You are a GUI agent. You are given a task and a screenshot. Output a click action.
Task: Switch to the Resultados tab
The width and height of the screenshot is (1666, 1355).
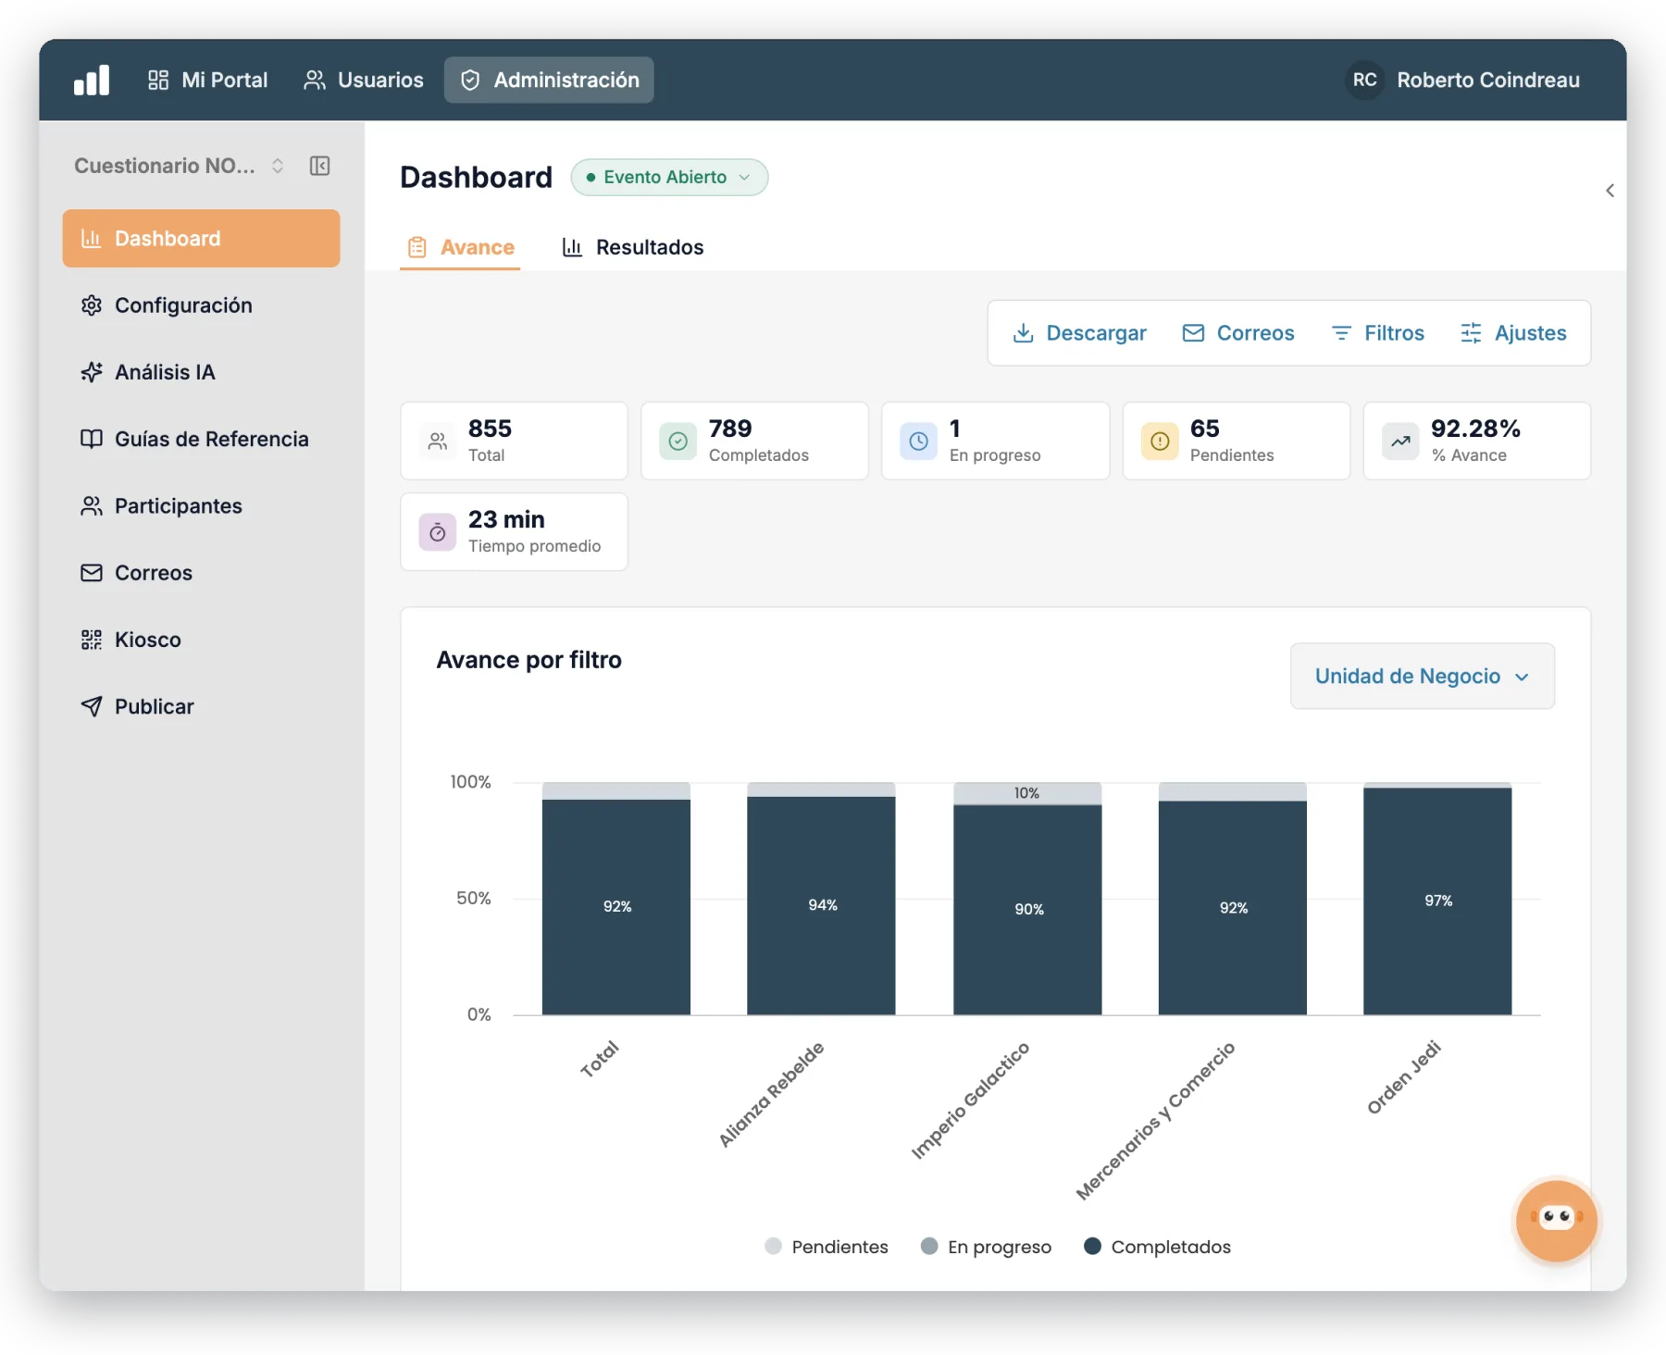tap(633, 247)
